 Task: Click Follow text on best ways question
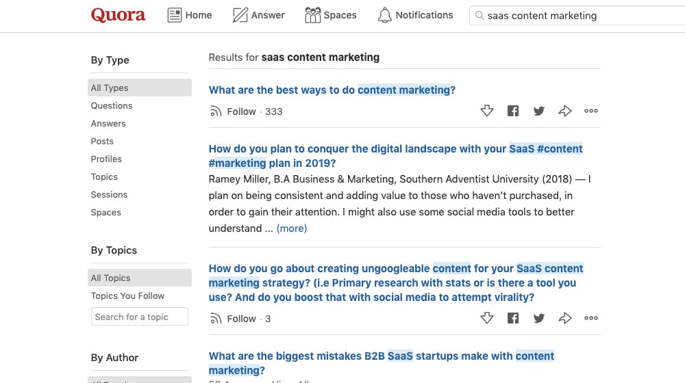241,111
